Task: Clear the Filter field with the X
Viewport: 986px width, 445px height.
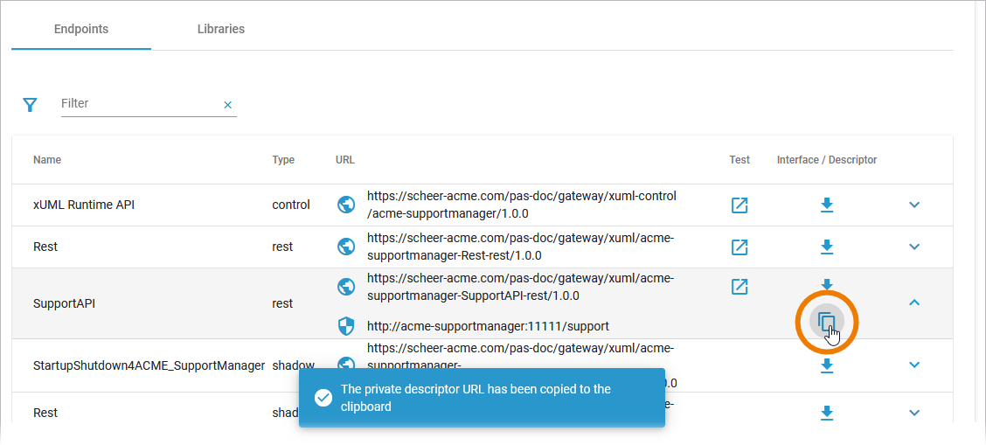Action: (x=227, y=105)
